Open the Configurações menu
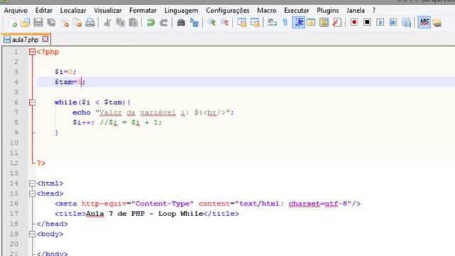Viewport: 455px width, 256px height. pos(227,11)
